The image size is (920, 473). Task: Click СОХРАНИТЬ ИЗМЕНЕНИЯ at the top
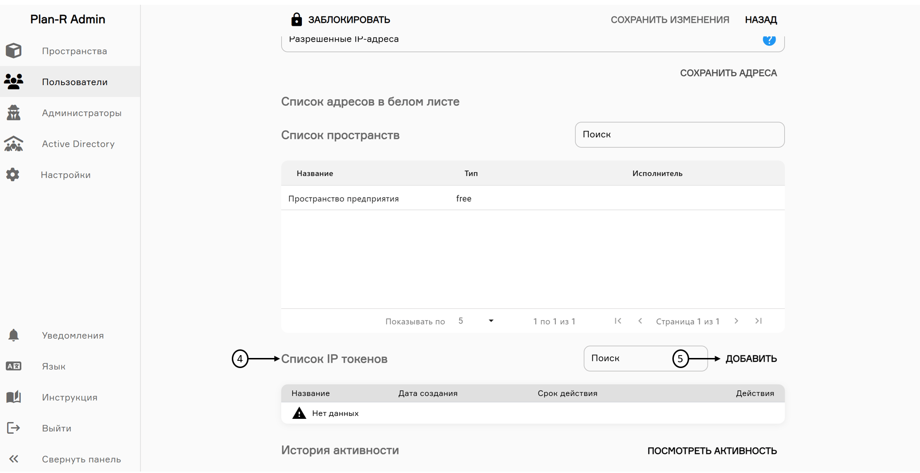point(670,20)
